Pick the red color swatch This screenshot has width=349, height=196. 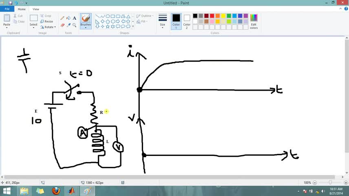tap(212, 16)
